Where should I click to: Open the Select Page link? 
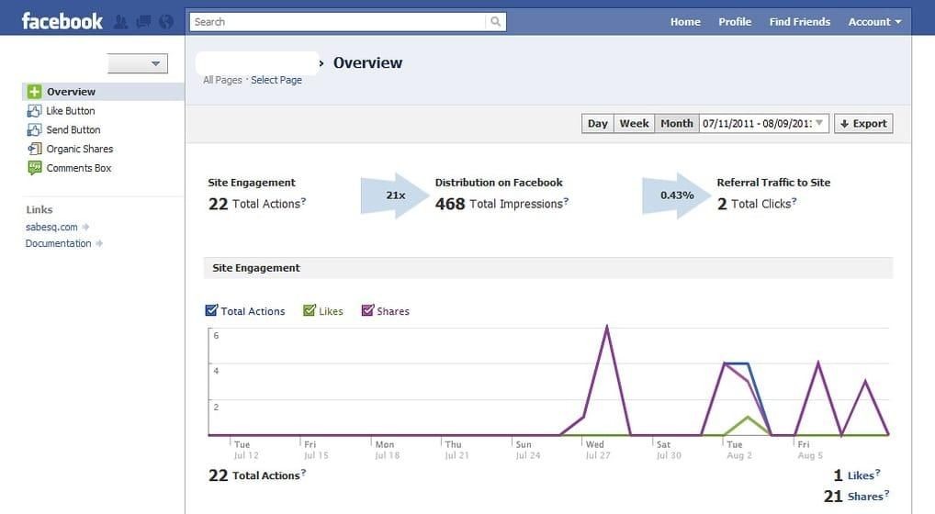click(x=276, y=80)
